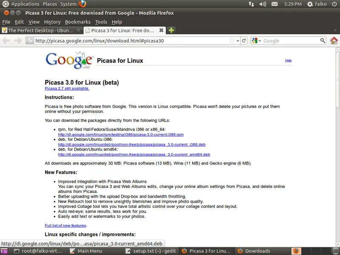The width and height of the screenshot is (340, 255).
Task: Open the Picasa 2.7 still available link
Action: tap(67, 88)
